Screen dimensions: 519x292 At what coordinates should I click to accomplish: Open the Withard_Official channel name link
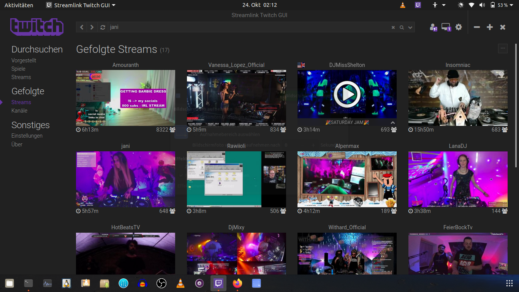point(347,227)
